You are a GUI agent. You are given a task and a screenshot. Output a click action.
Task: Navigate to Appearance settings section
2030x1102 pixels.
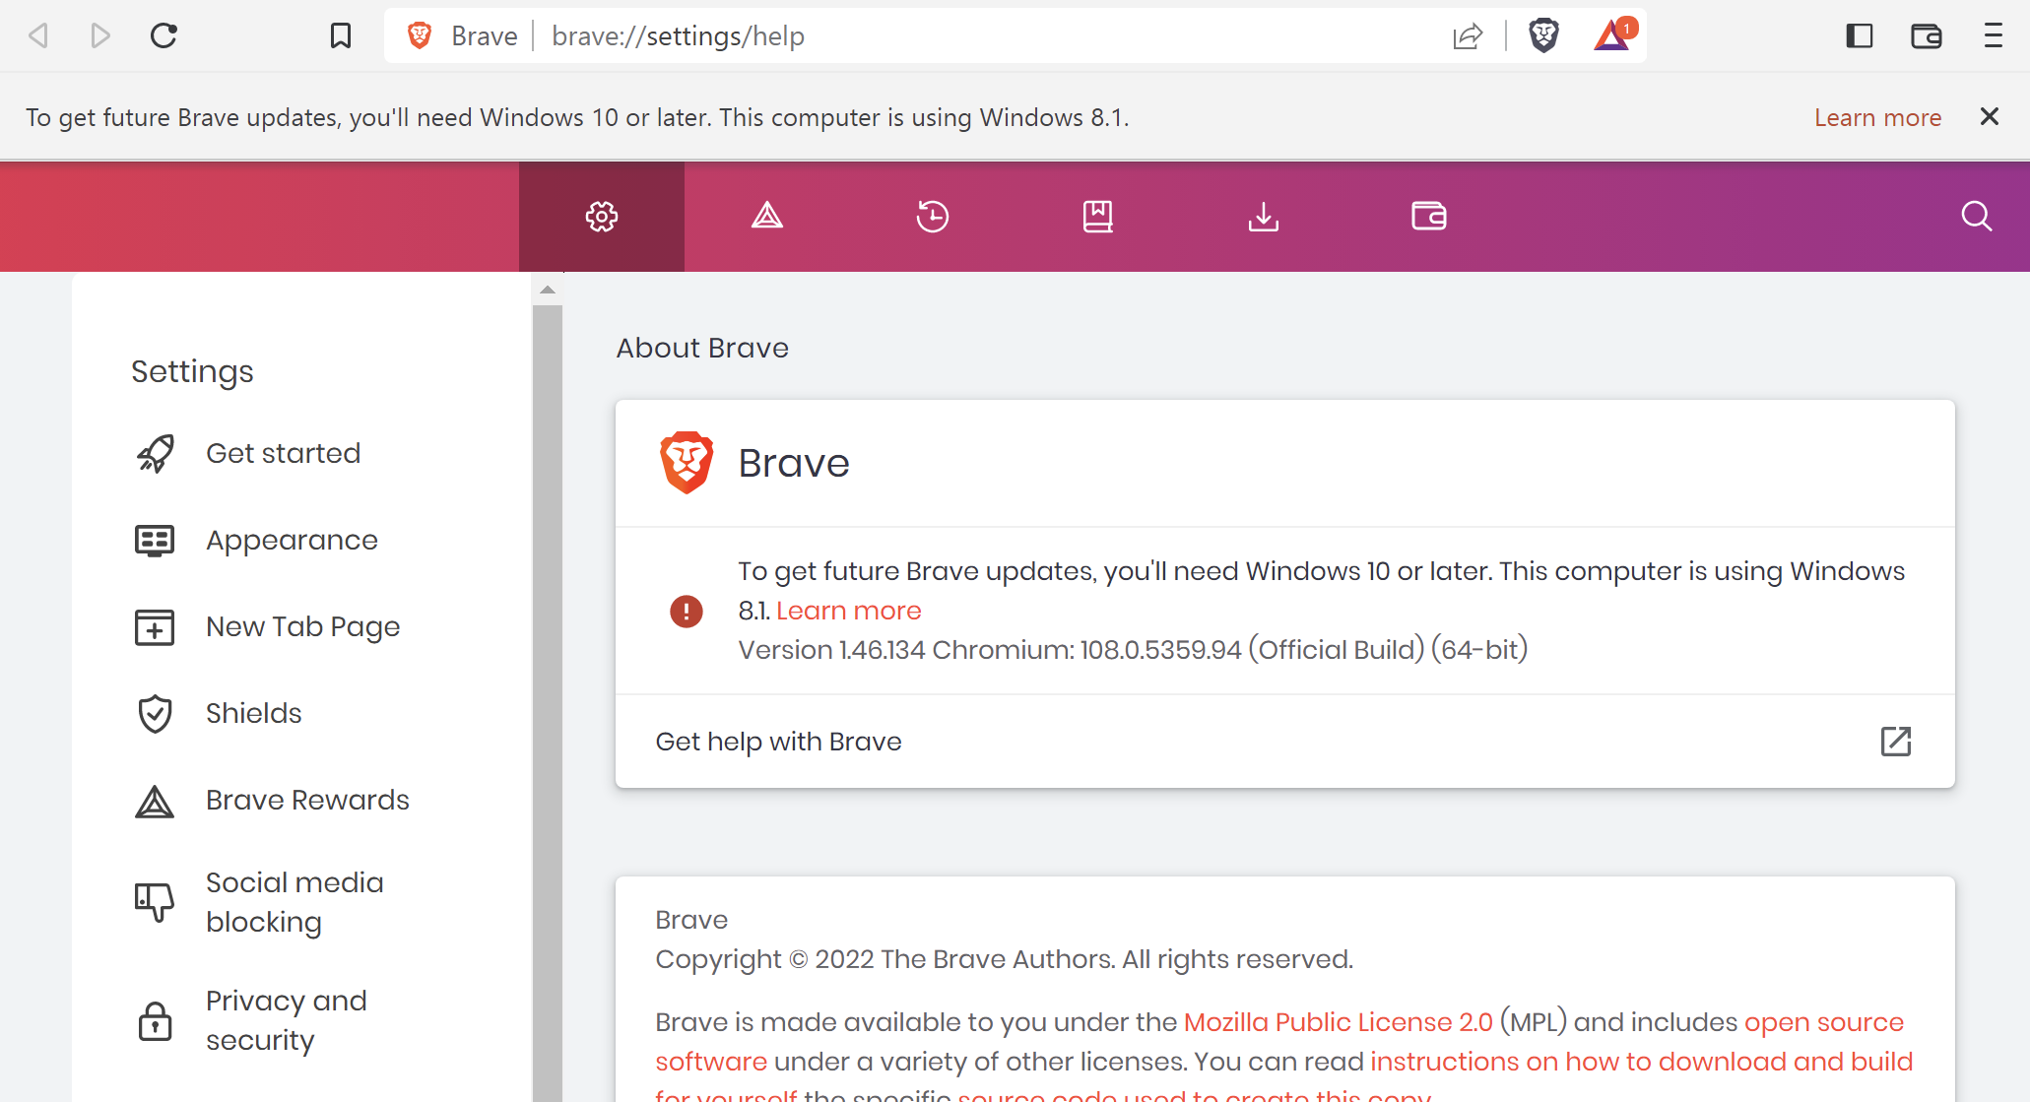tap(292, 540)
